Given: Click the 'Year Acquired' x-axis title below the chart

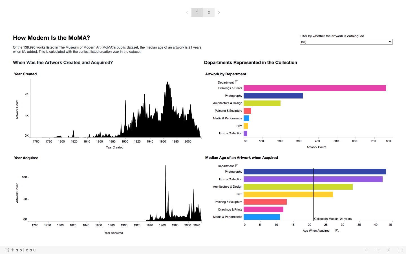Looking at the screenshot, I should tap(114, 233).
